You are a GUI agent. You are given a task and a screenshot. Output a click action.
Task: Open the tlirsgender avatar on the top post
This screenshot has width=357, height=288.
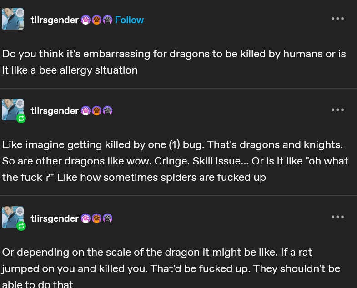tap(13, 19)
